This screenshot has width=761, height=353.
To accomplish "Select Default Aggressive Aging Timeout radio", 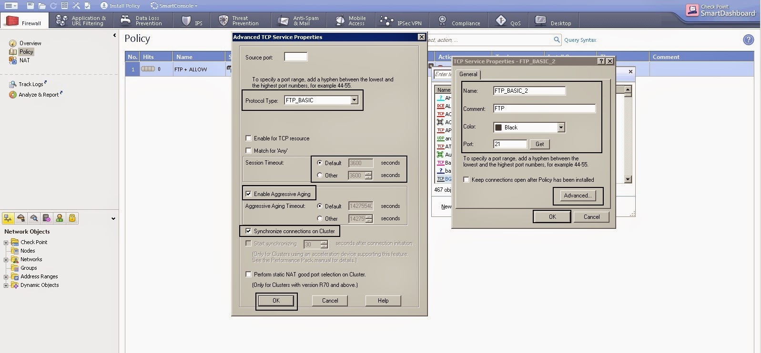I will [320, 206].
